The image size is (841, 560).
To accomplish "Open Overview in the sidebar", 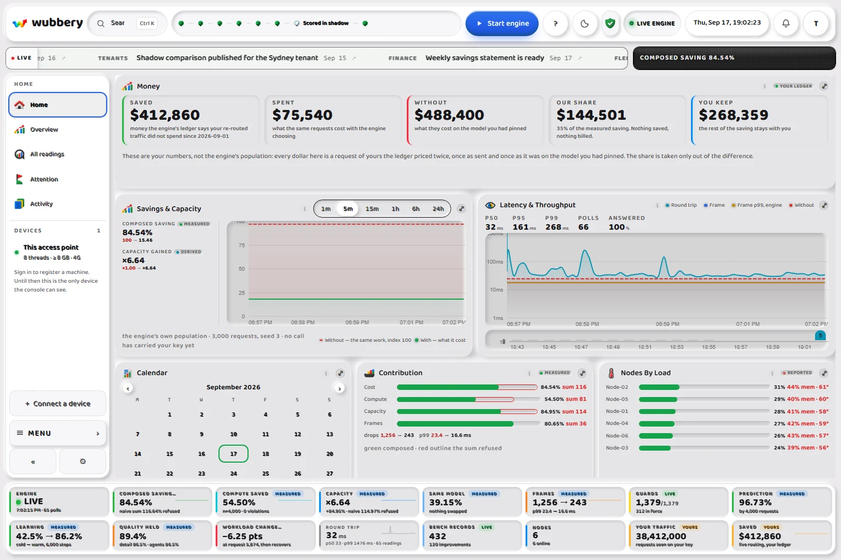I will coord(57,130).
